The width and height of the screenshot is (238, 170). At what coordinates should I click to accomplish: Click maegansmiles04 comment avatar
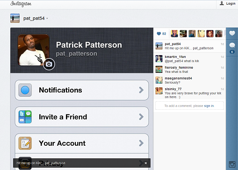coord(159,80)
